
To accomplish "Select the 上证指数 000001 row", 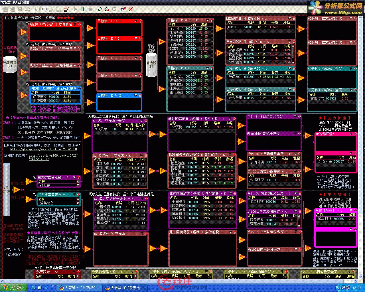I will (x=55, y=101).
